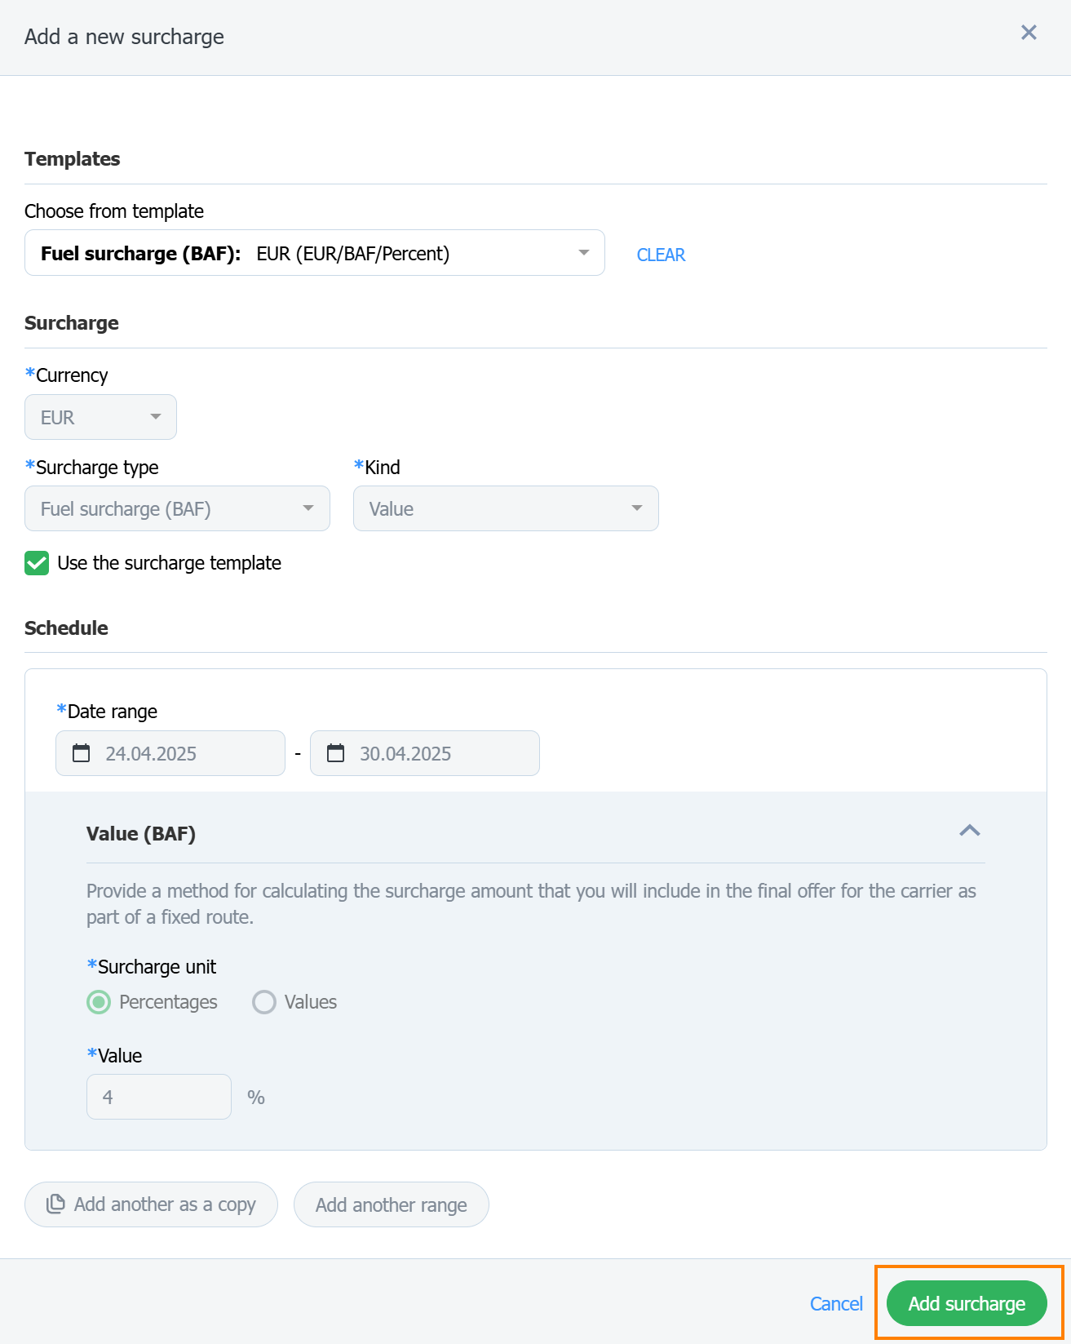Image resolution: width=1071 pixels, height=1344 pixels.
Task: Click the start date field 24.04.2025
Action: tap(170, 753)
